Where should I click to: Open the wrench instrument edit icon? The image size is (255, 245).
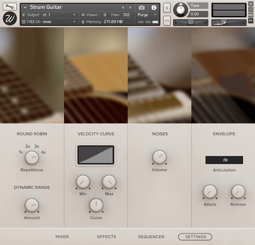coord(10,7)
